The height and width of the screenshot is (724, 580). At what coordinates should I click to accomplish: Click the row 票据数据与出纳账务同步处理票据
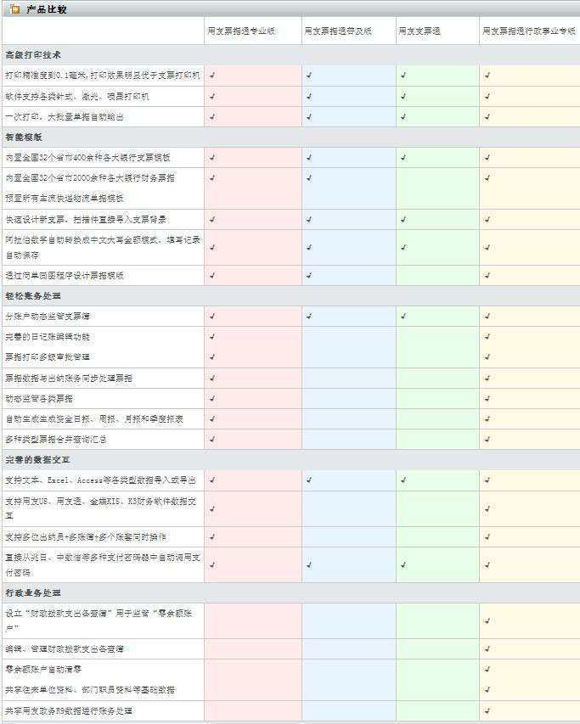pos(291,379)
